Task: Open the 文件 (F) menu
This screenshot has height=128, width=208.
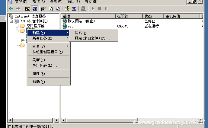Action: pos(21,2)
